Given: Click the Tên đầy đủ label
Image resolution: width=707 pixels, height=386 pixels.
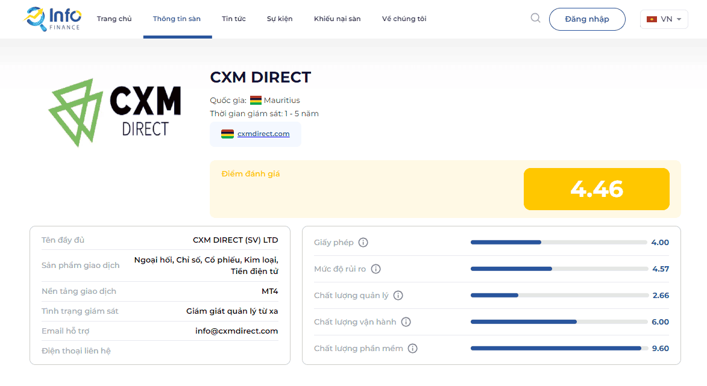Looking at the screenshot, I should (x=63, y=240).
